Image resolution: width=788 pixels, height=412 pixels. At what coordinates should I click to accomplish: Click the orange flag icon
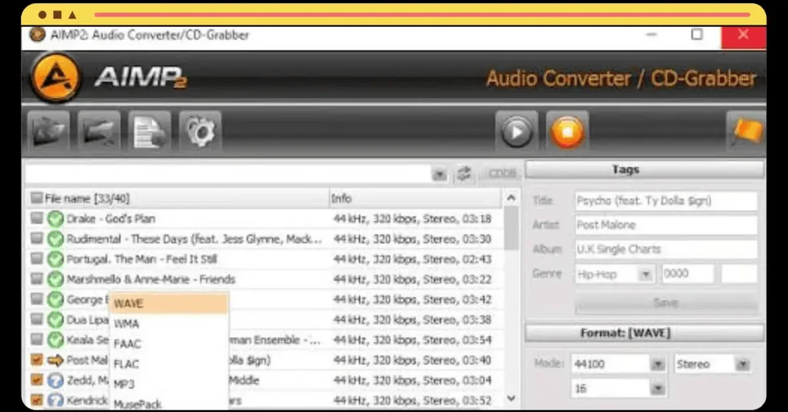pos(746,132)
